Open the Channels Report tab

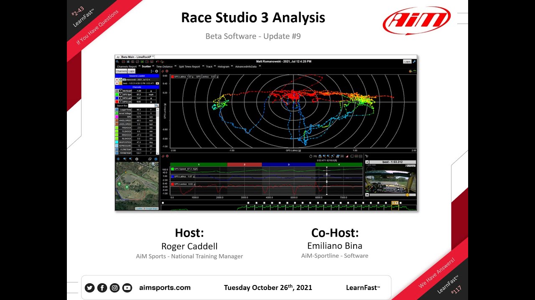[x=127, y=67]
